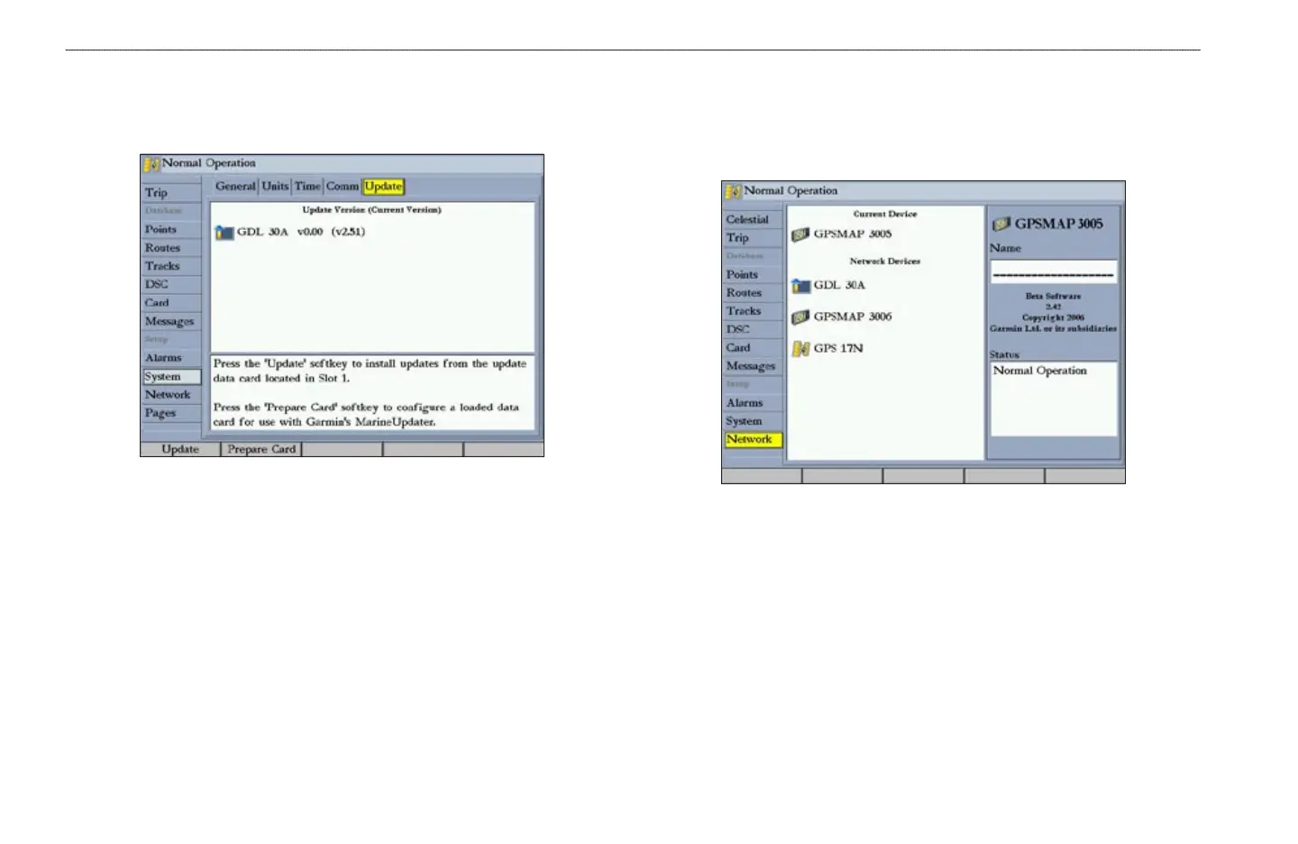Open Routes in the Update tab screen sidebar
Image resolution: width=1298 pixels, height=844 pixels.
point(171,248)
